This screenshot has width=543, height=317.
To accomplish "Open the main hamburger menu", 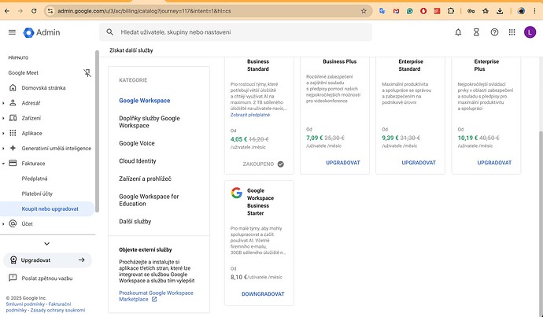I will 12,32.
